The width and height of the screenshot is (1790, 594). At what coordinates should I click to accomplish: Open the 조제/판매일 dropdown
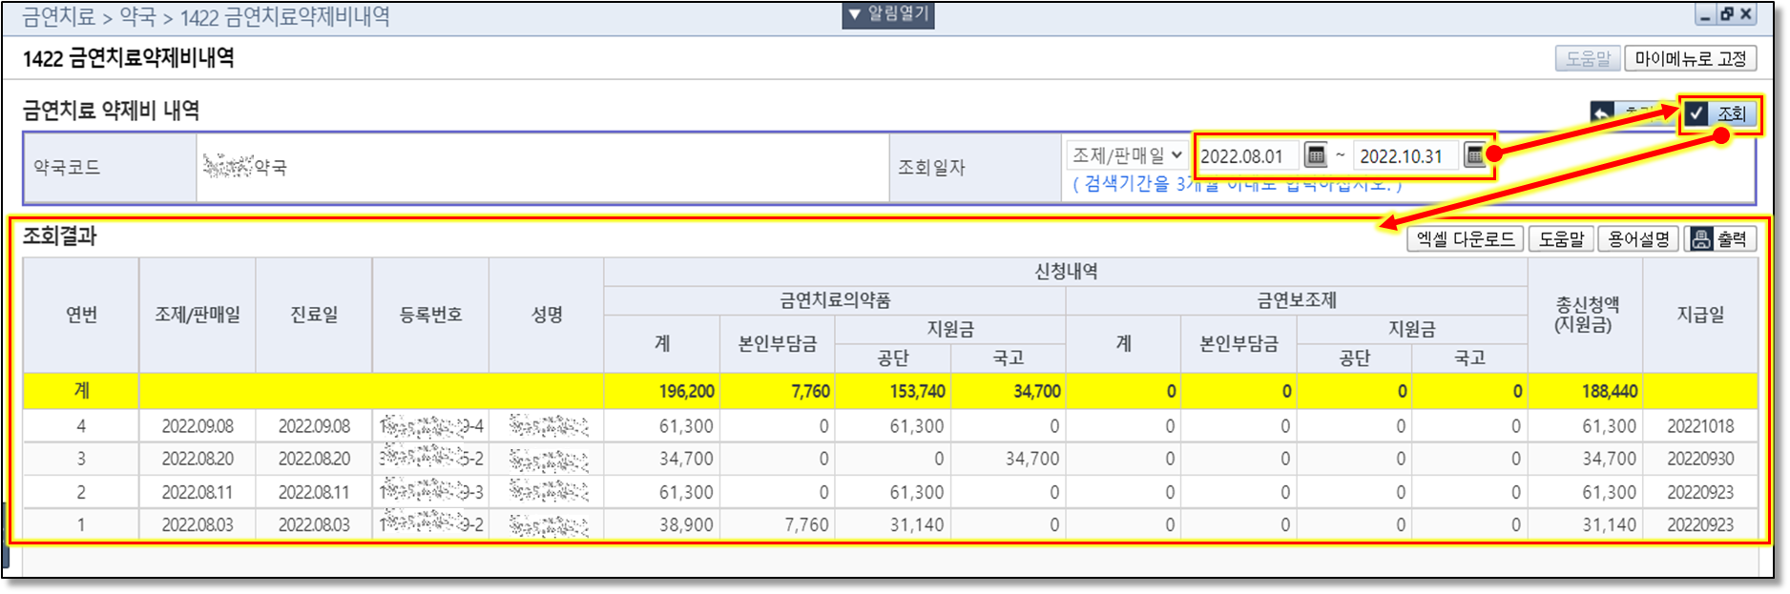(1126, 154)
